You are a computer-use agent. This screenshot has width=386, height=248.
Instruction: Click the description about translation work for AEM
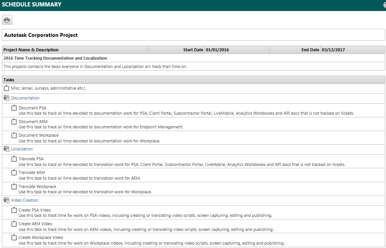pos(80,178)
